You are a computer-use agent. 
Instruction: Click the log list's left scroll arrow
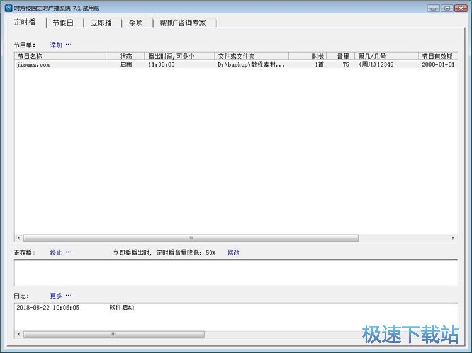tap(18, 334)
